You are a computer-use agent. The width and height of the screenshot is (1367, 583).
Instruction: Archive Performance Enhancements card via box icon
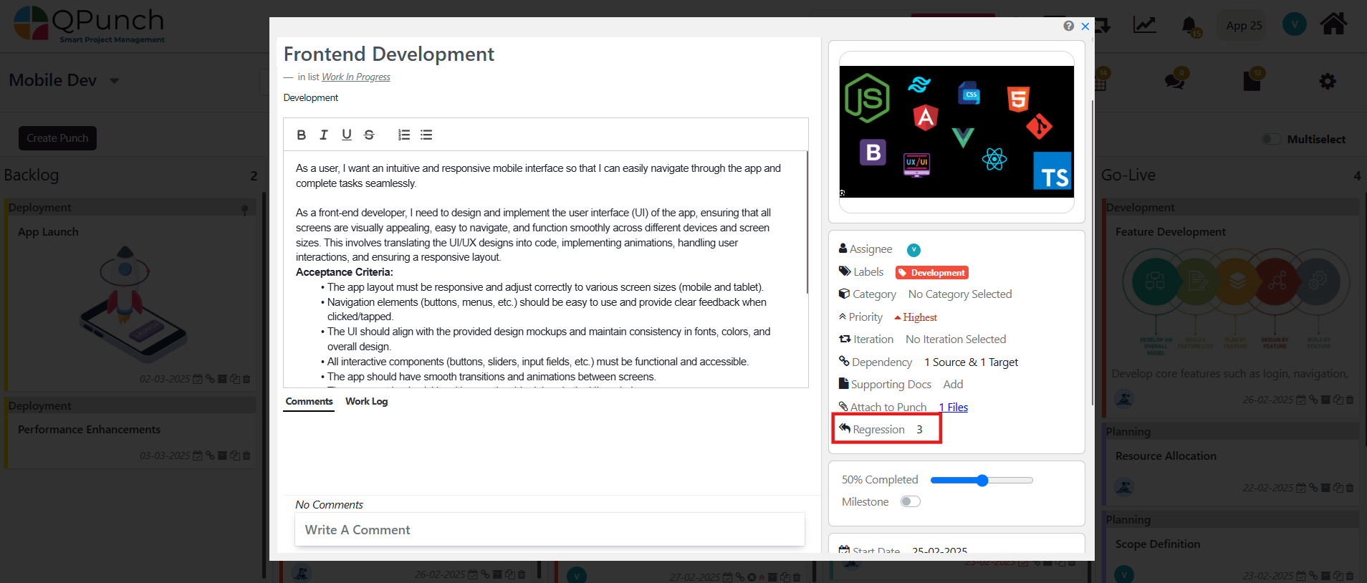point(222,456)
